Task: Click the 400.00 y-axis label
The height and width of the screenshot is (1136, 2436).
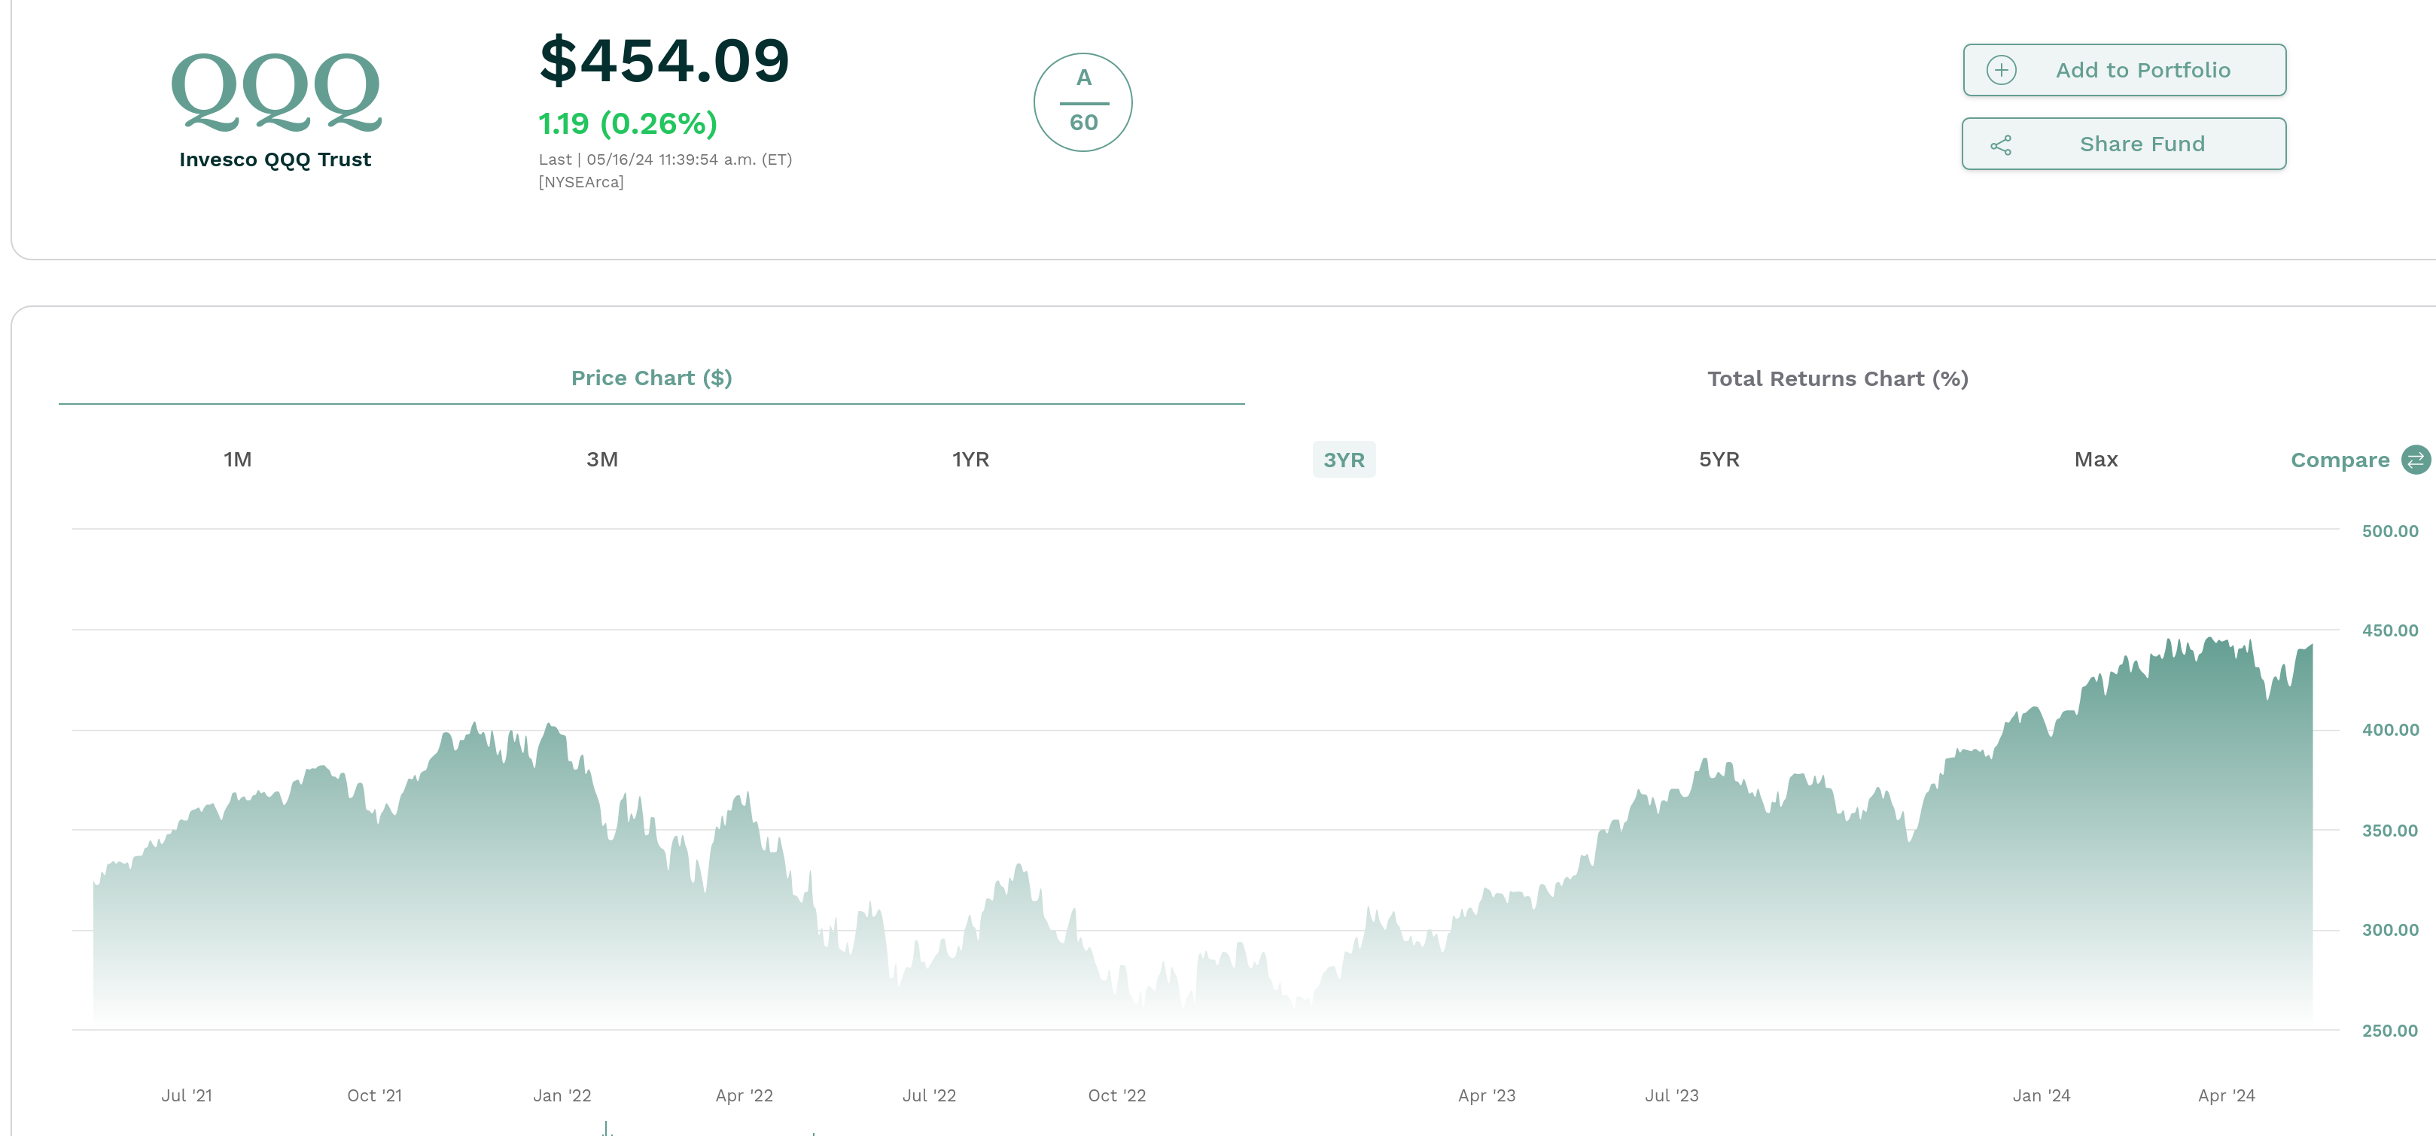Action: (x=2389, y=730)
